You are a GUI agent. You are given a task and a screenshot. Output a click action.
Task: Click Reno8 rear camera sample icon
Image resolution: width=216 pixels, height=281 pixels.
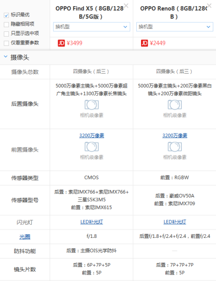tap(175, 104)
